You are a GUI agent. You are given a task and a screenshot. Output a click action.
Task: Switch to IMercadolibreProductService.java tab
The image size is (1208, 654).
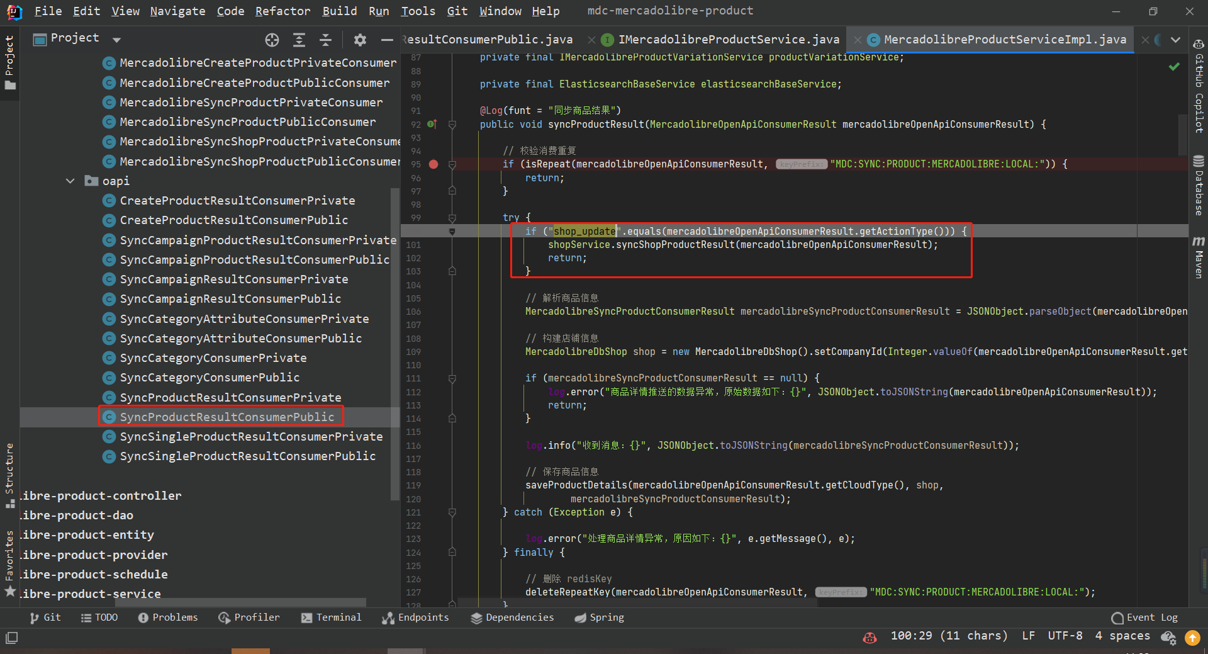tap(728, 40)
